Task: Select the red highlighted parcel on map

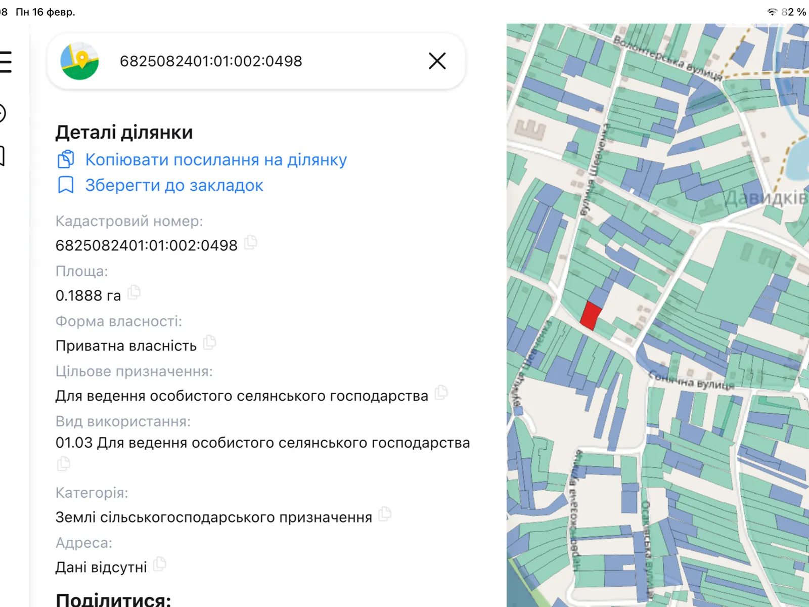Action: (590, 316)
